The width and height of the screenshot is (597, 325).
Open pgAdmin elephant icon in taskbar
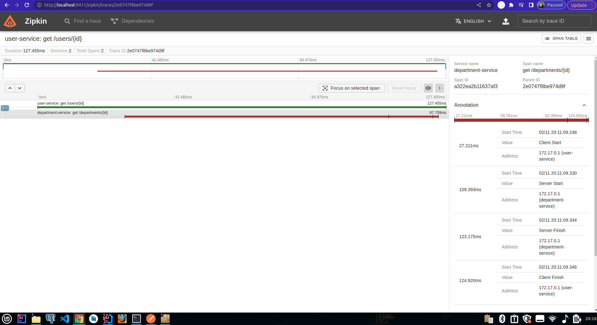coord(50,319)
